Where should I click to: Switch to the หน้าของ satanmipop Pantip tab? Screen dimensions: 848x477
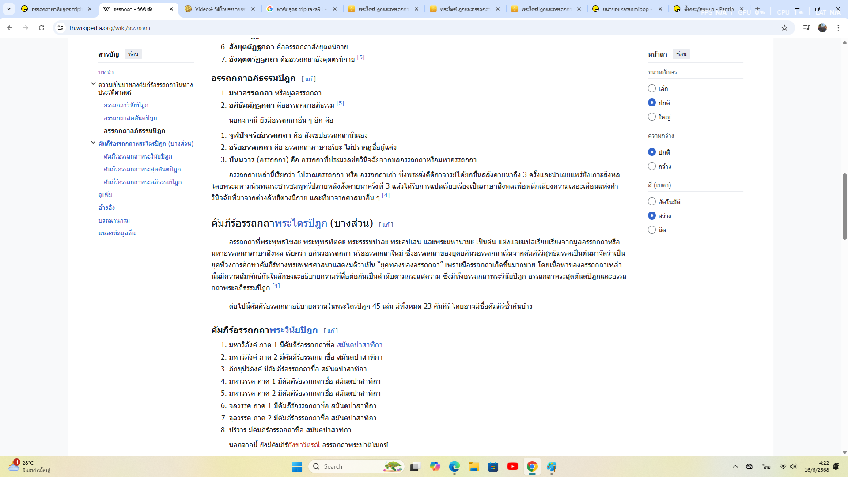click(x=627, y=9)
